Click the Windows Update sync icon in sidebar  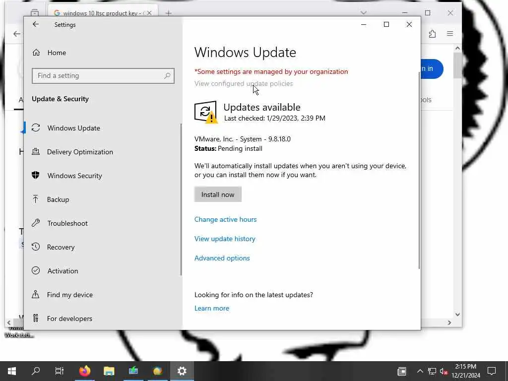[x=36, y=127]
